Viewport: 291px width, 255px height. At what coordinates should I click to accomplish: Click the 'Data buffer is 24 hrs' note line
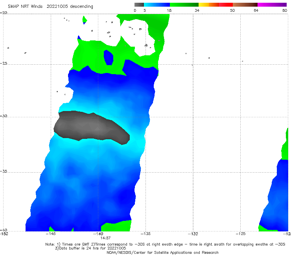[90, 248]
